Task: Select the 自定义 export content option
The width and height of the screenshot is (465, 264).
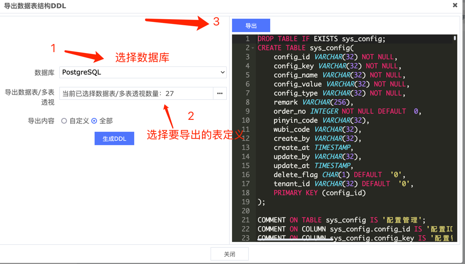Action: pyautogui.click(x=64, y=121)
